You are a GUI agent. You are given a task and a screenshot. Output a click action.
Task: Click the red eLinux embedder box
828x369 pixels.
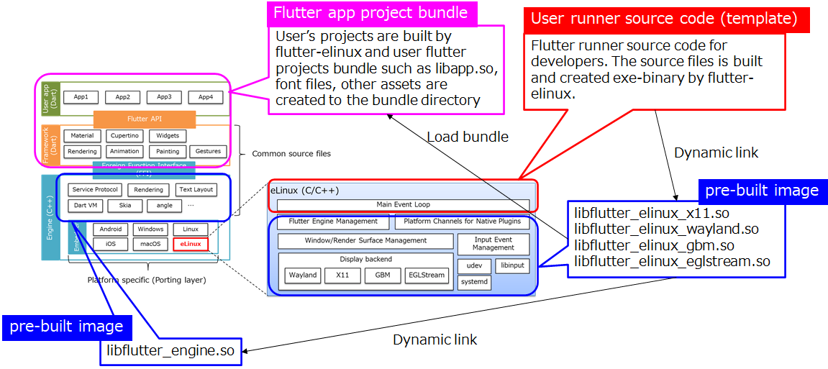[190, 245]
